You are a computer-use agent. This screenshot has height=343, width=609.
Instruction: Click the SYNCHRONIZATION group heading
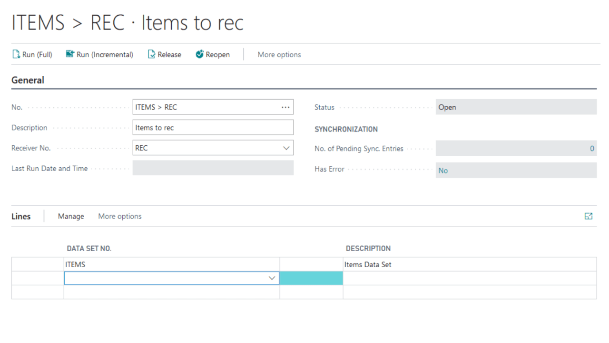pos(346,129)
